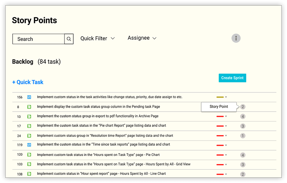This screenshot has height=183, width=287.
Task: Open the Assignee dropdown
Action: (142, 38)
